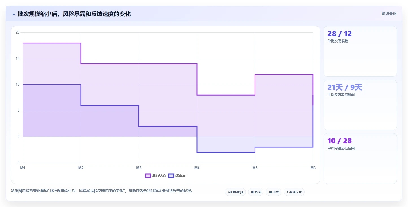Image resolution: width=408 pixels, height=207 pixels.
Task: Click the 平均反馈等待时间 caption
Action: [x=341, y=95]
